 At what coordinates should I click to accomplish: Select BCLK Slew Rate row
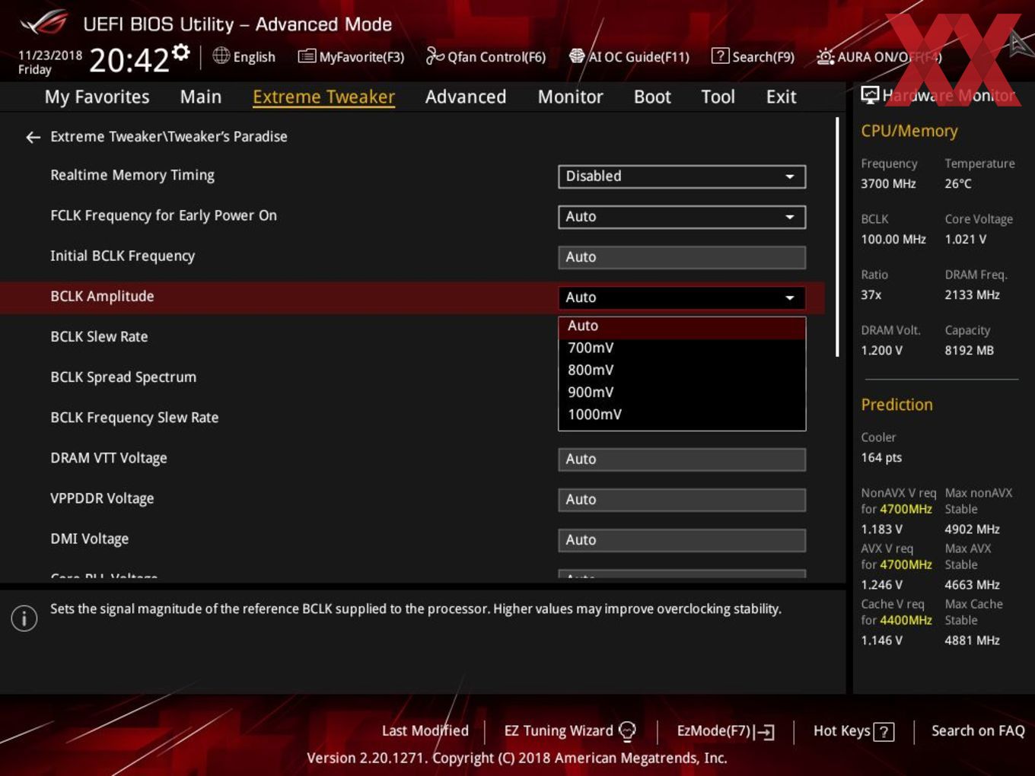coord(99,337)
